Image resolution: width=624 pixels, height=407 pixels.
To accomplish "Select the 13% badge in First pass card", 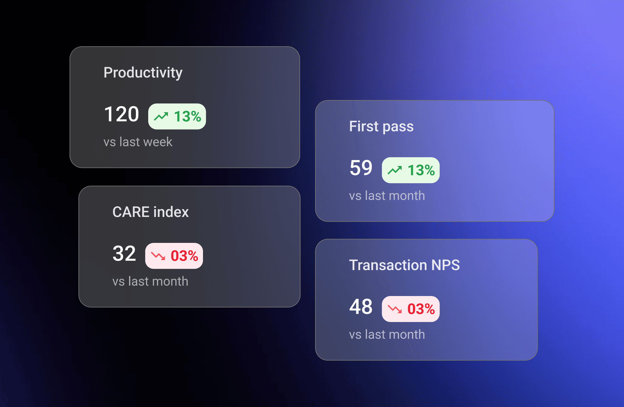I will (411, 170).
